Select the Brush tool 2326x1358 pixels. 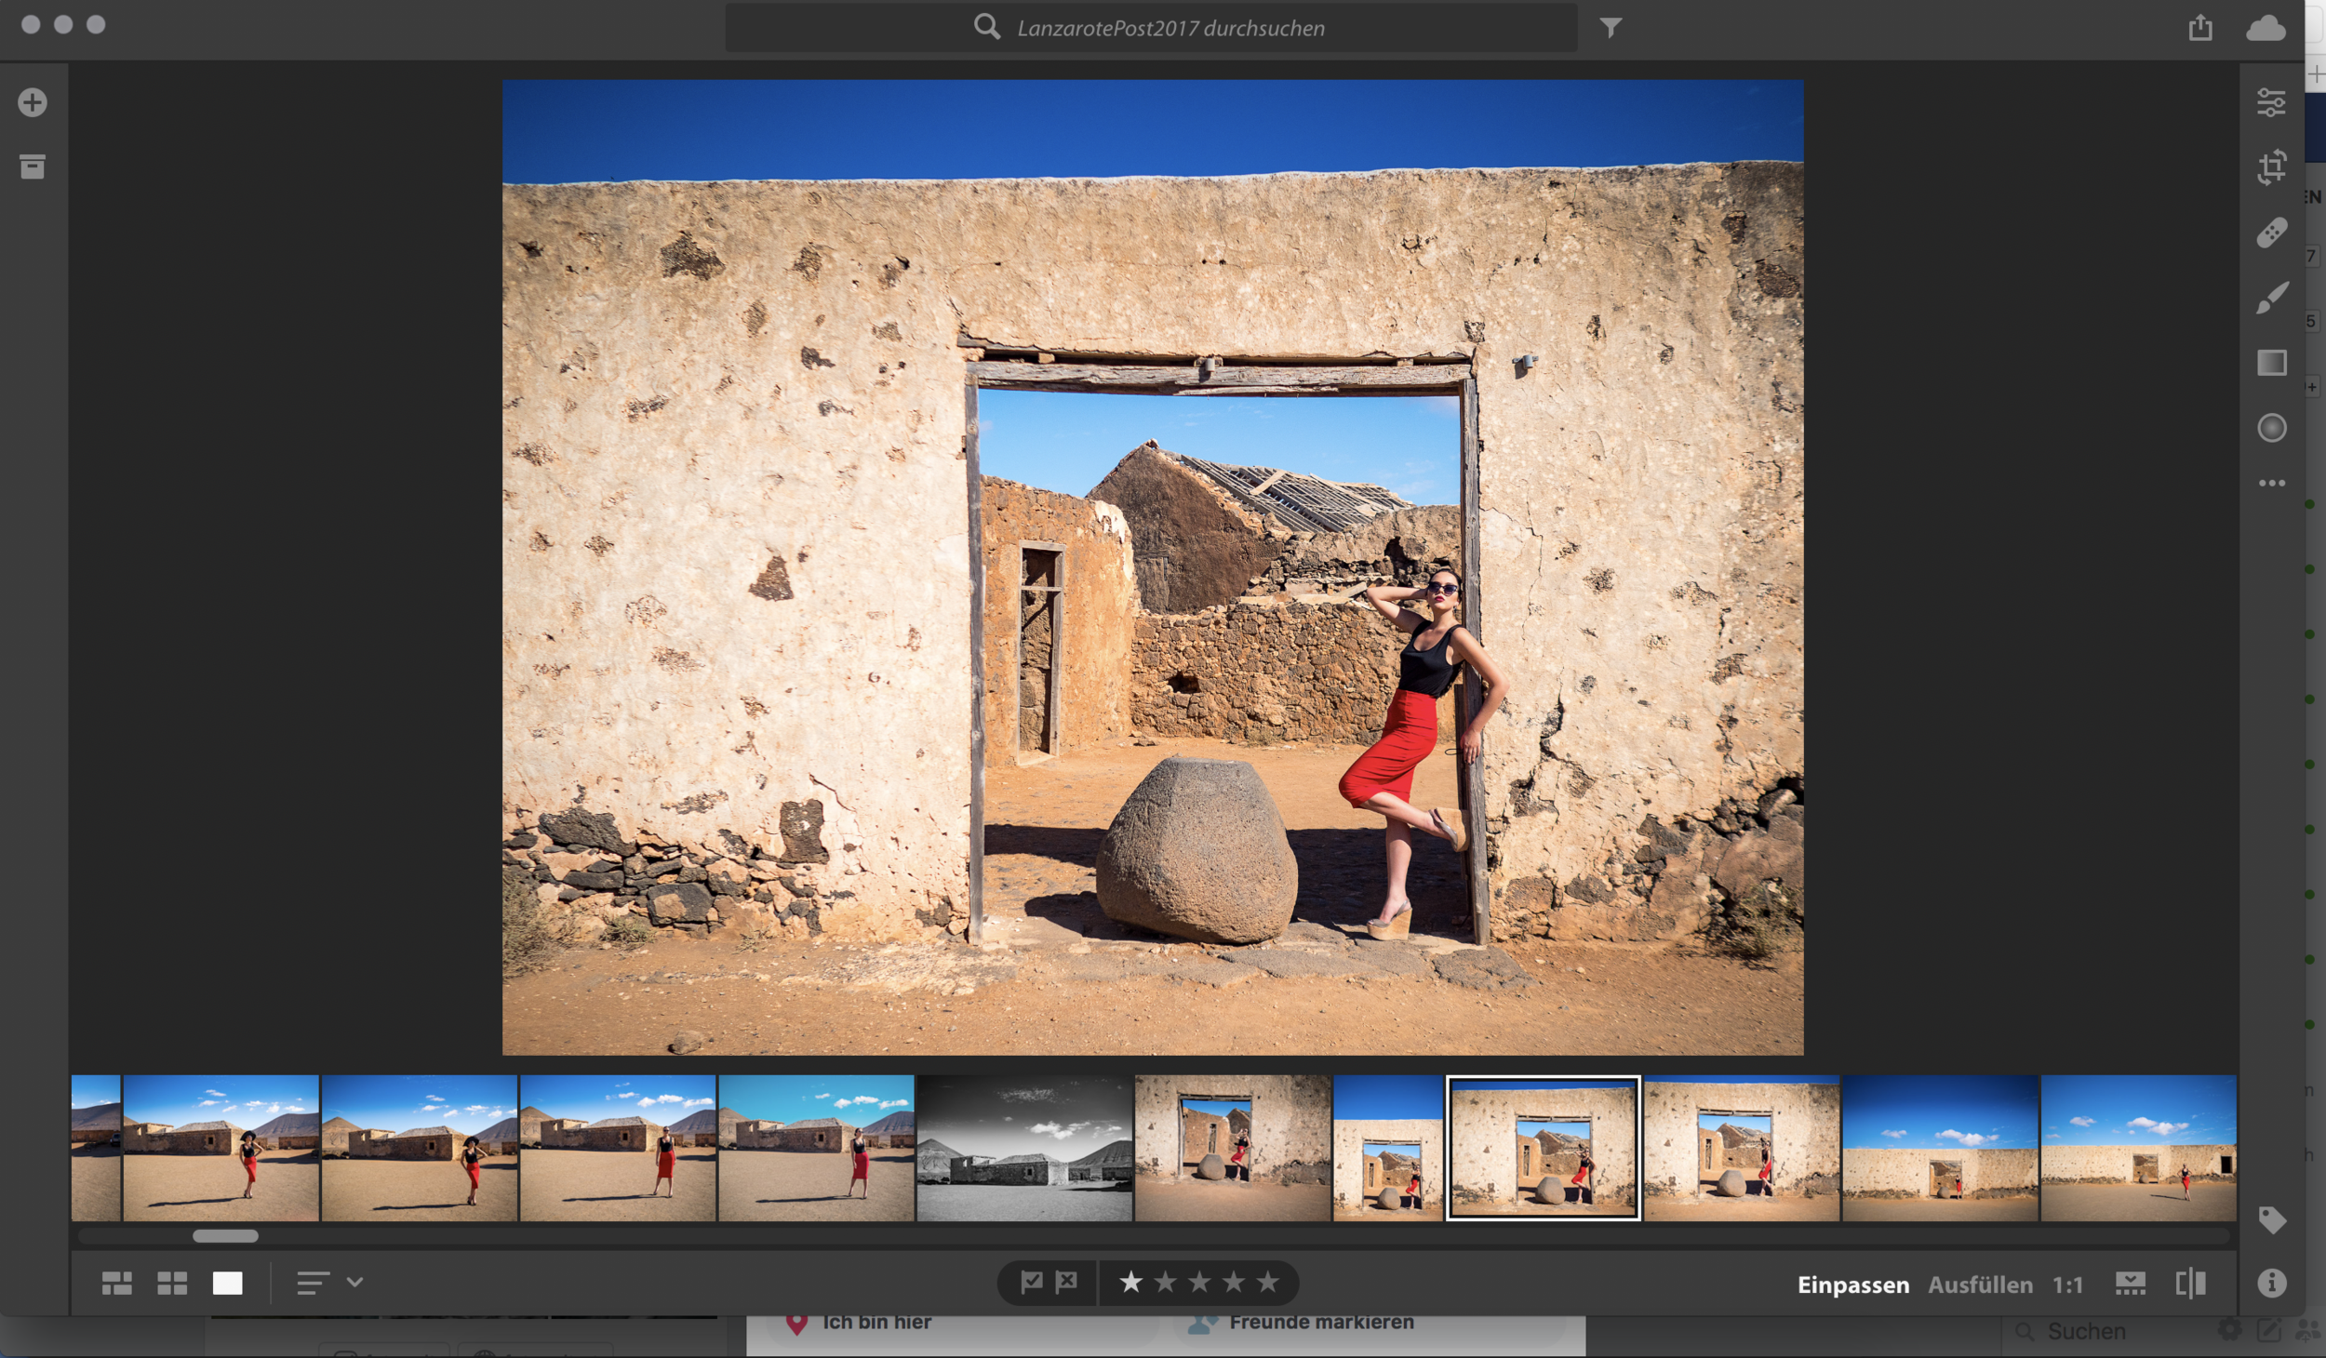pyautogui.click(x=2271, y=298)
